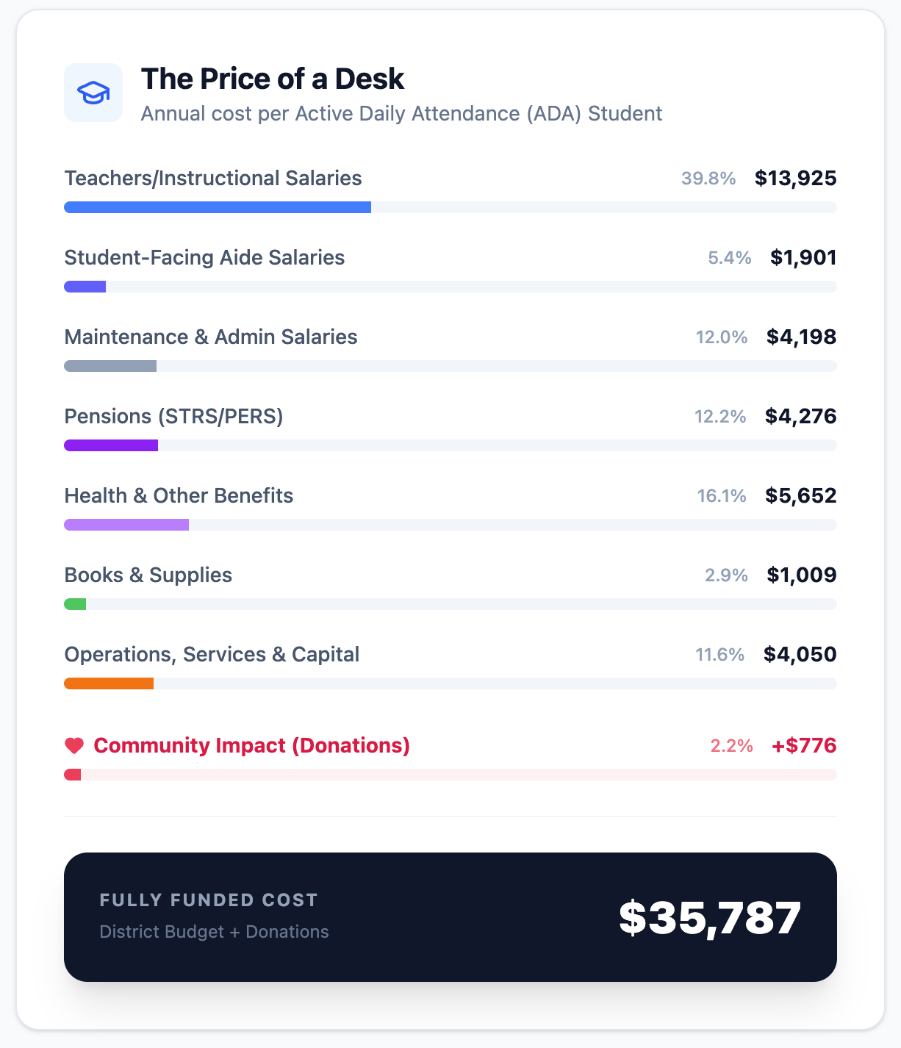Select the Community Impact (Donations) label
The width and height of the screenshot is (901, 1048).
click(x=251, y=745)
